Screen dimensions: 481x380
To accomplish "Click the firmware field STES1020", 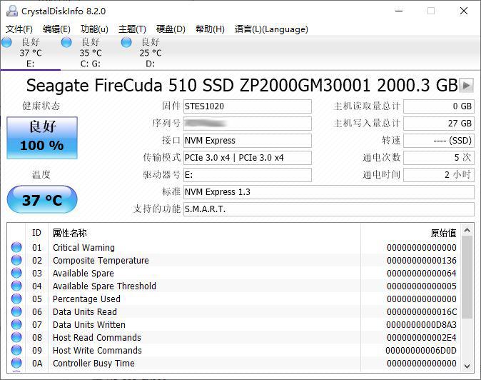I will 247,106.
